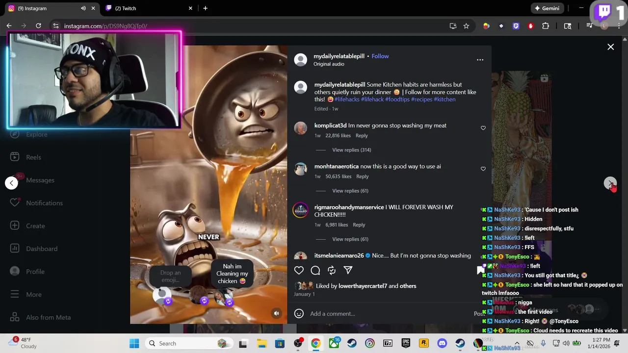628x353 pixels.
Task: Close the Instagram browser tab
Action: [x=93, y=8]
